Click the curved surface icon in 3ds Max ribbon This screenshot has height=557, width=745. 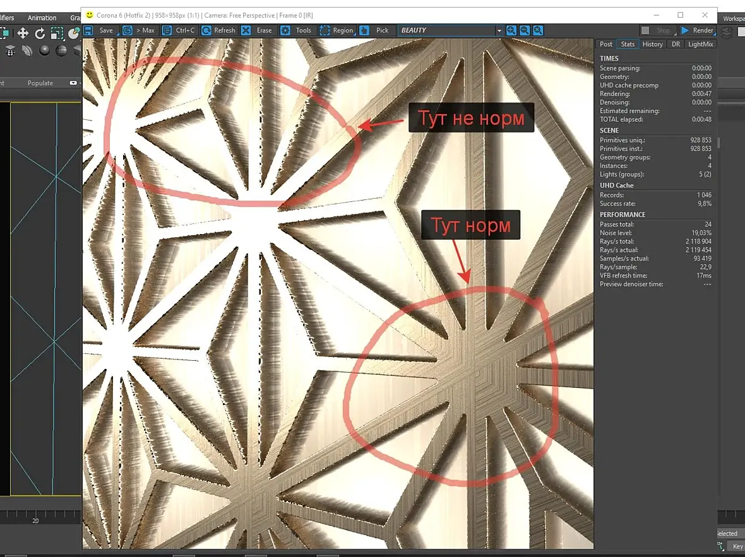pos(27,50)
